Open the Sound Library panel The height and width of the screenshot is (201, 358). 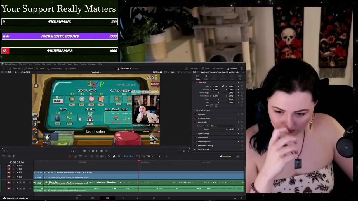[55, 68]
